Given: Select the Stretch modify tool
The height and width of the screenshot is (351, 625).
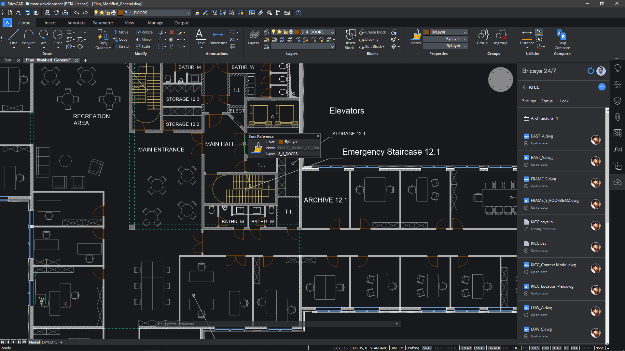Looking at the screenshot, I should [121, 47].
